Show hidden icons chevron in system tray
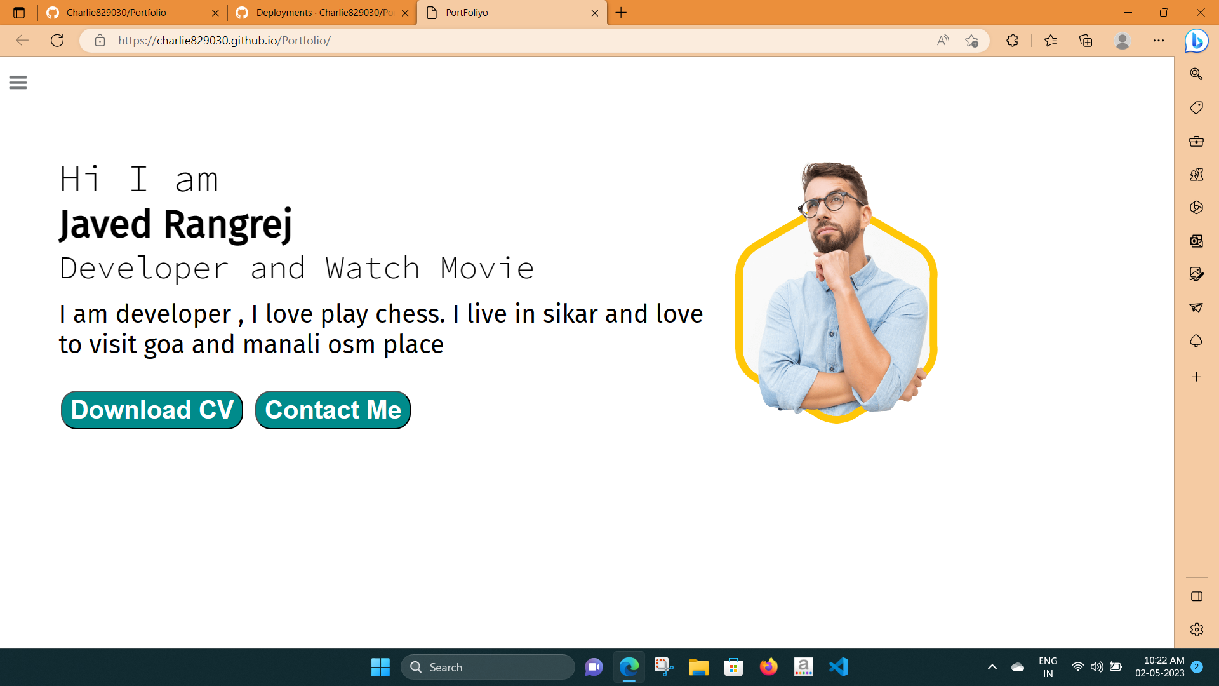 (x=992, y=667)
